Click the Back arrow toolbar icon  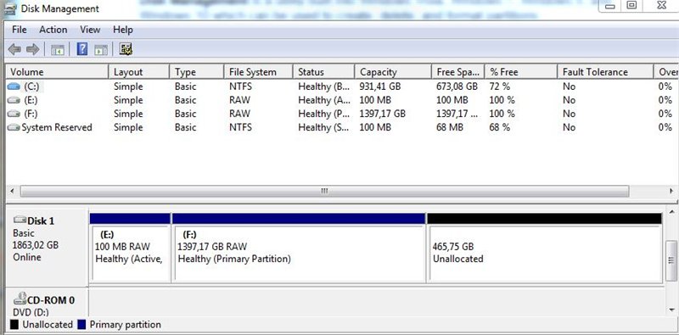[14, 49]
